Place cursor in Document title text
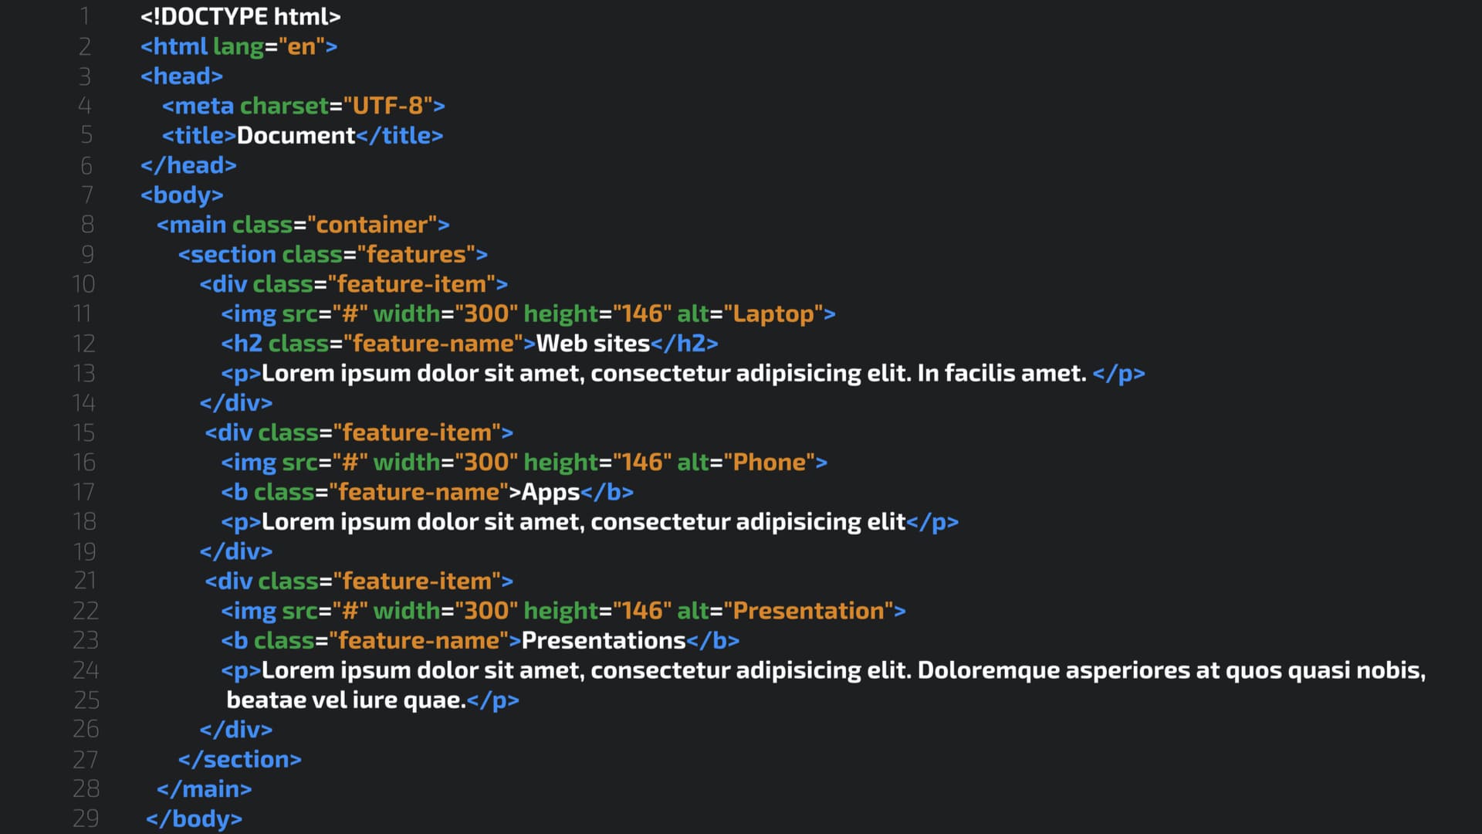This screenshot has width=1482, height=834. [296, 136]
